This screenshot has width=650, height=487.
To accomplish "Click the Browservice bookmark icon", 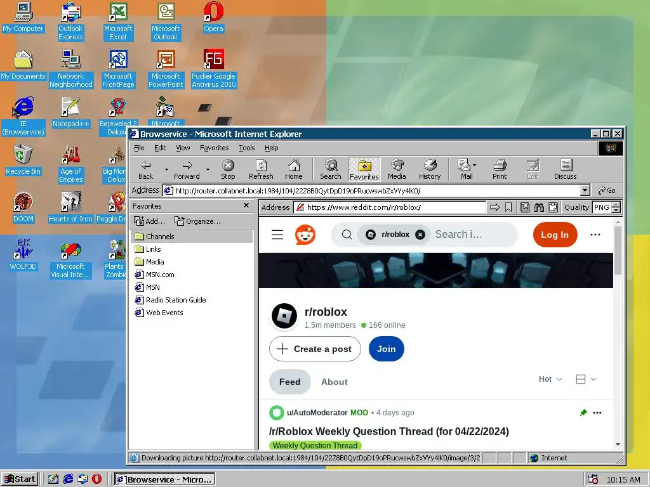I will point(508,207).
